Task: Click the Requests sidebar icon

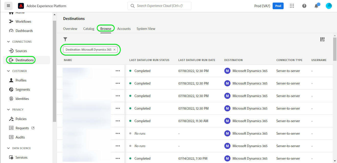Action: (11, 128)
